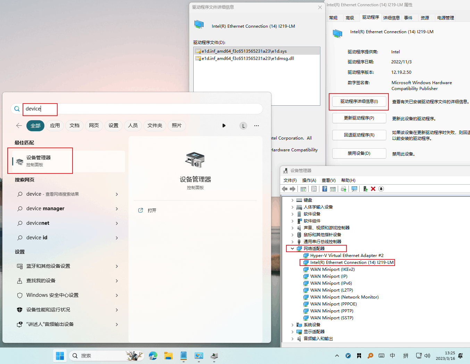Image resolution: width=470 pixels, height=364 pixels.
Task: Click the play arrow next to filter chips
Action: [224, 125]
